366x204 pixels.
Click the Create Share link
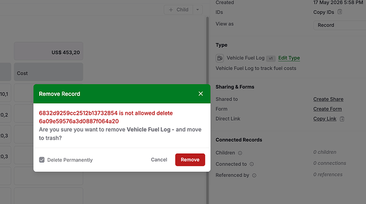[328, 99]
